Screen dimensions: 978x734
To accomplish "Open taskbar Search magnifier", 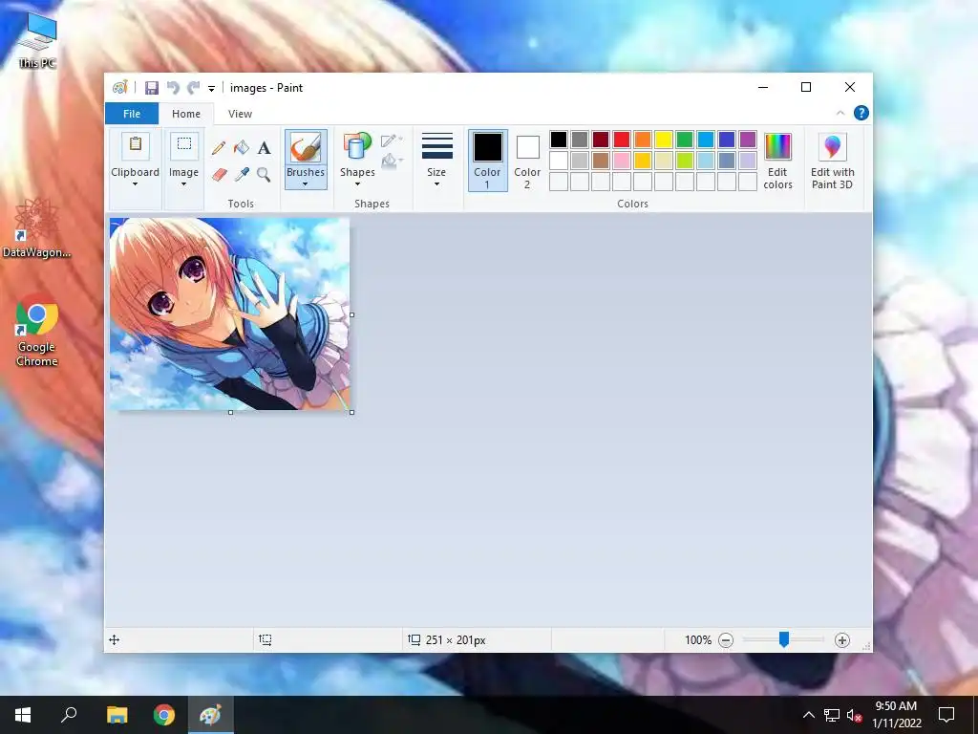I will [x=69, y=715].
